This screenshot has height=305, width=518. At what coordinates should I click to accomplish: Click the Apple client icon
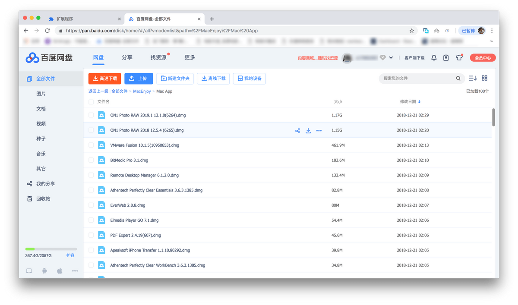point(60,271)
